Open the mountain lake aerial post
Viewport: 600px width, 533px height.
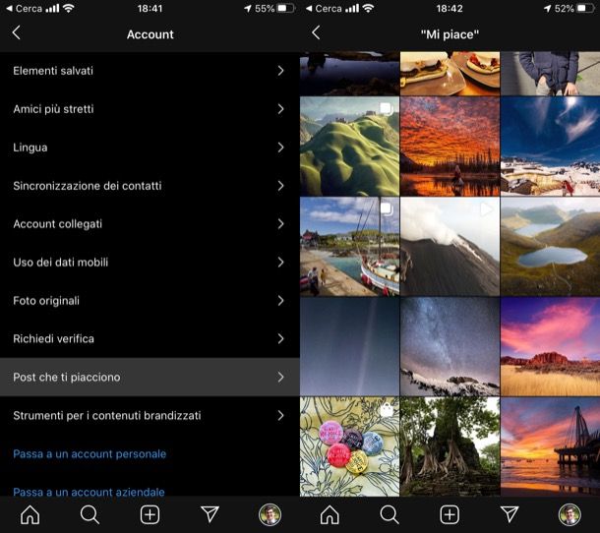click(x=550, y=247)
